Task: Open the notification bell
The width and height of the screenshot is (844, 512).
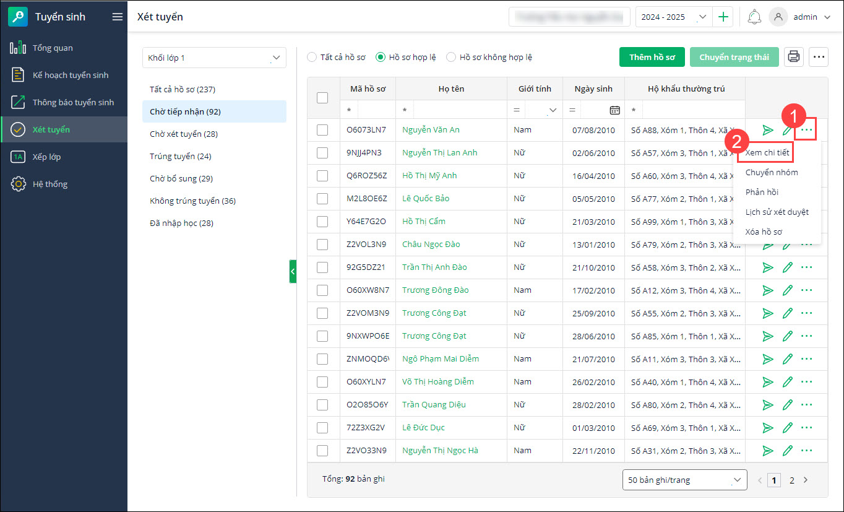Action: (x=754, y=17)
